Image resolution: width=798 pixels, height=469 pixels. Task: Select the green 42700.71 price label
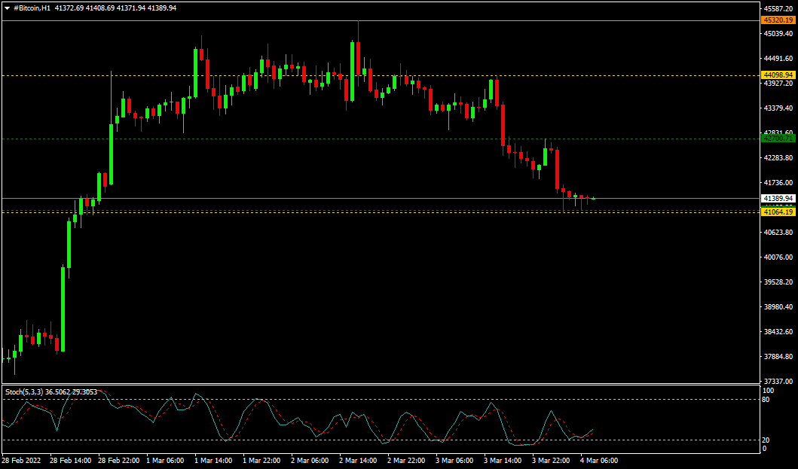[778, 139]
